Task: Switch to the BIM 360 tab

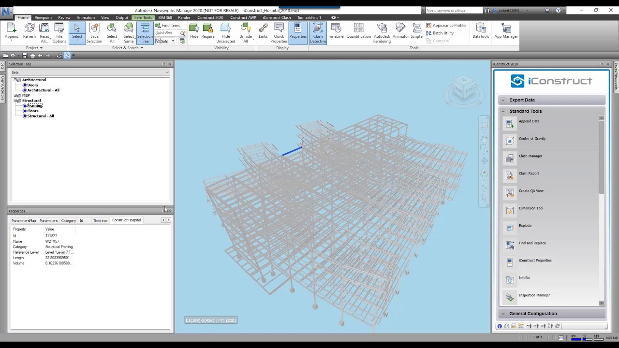Action: pos(165,18)
